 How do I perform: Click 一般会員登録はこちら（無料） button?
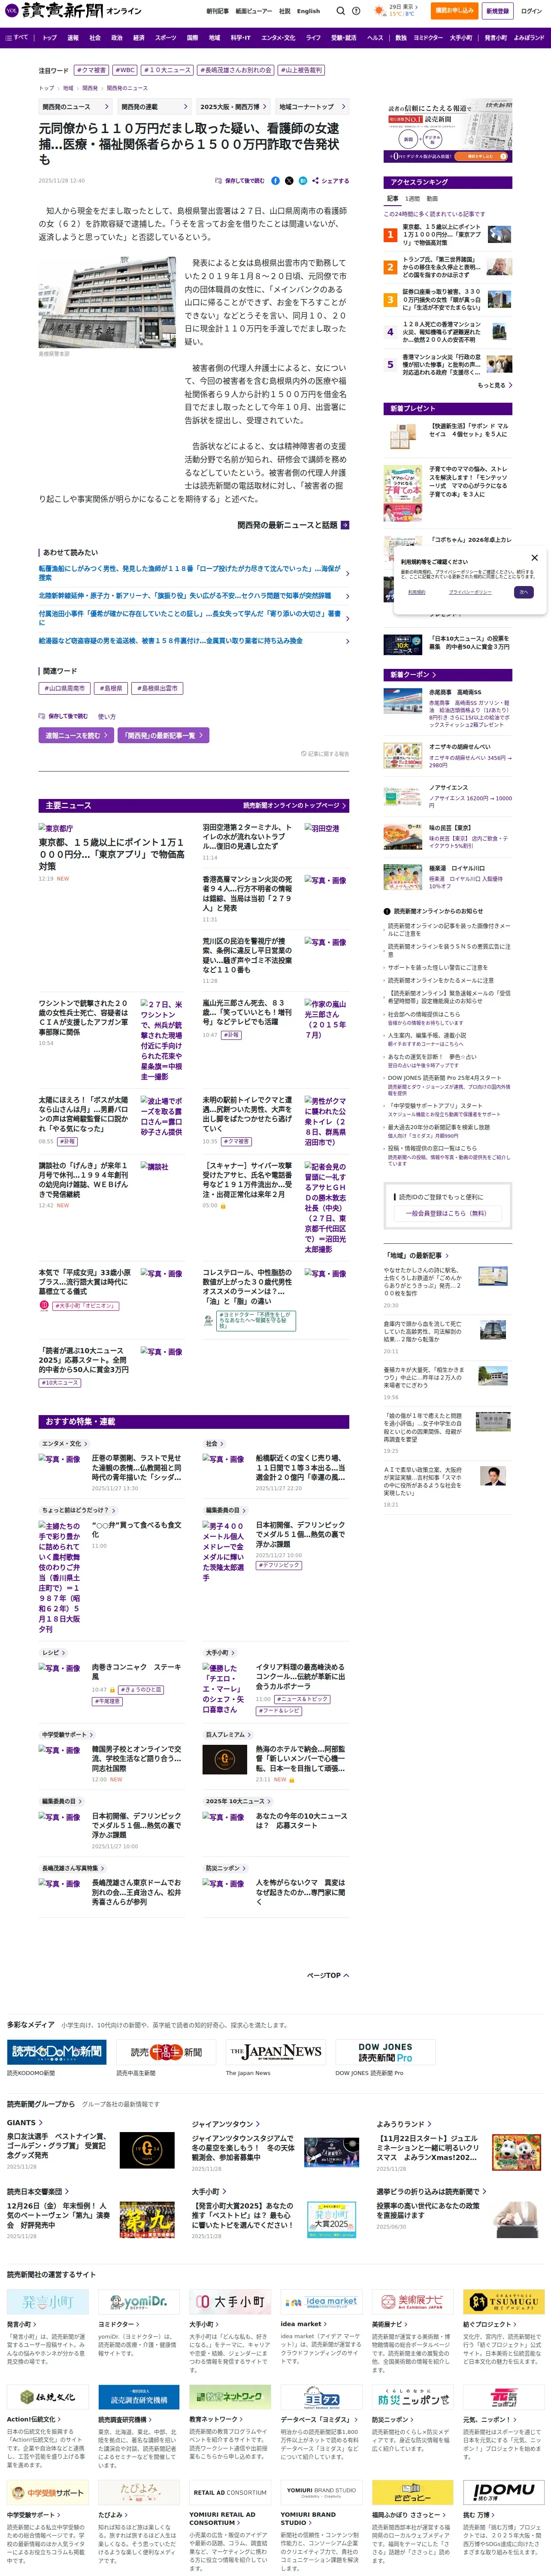pyautogui.click(x=447, y=1213)
